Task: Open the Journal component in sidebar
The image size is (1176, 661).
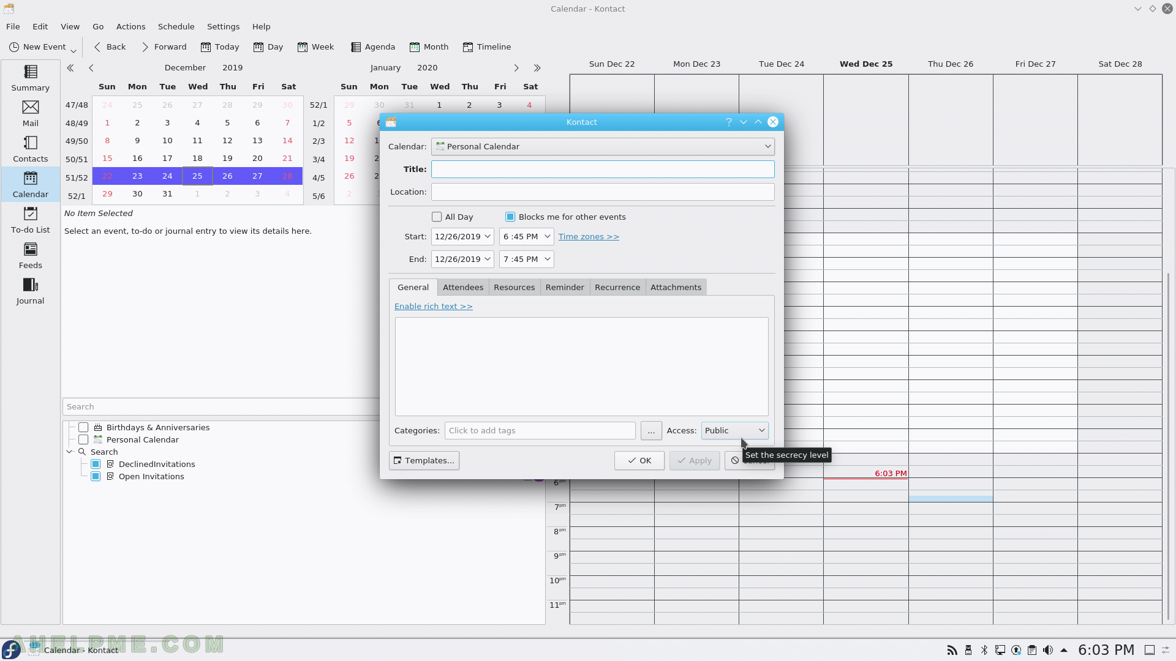Action: click(x=30, y=291)
